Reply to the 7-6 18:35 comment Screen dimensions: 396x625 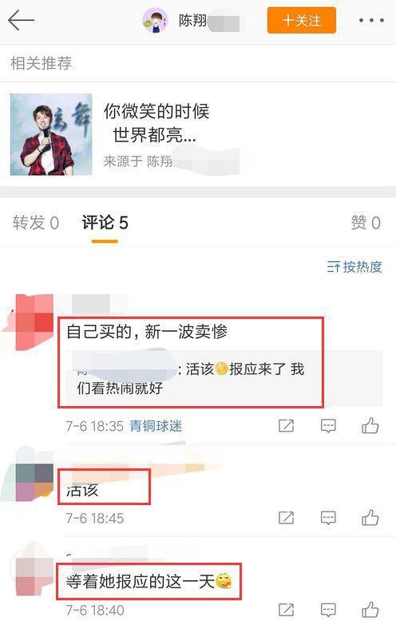tap(328, 426)
